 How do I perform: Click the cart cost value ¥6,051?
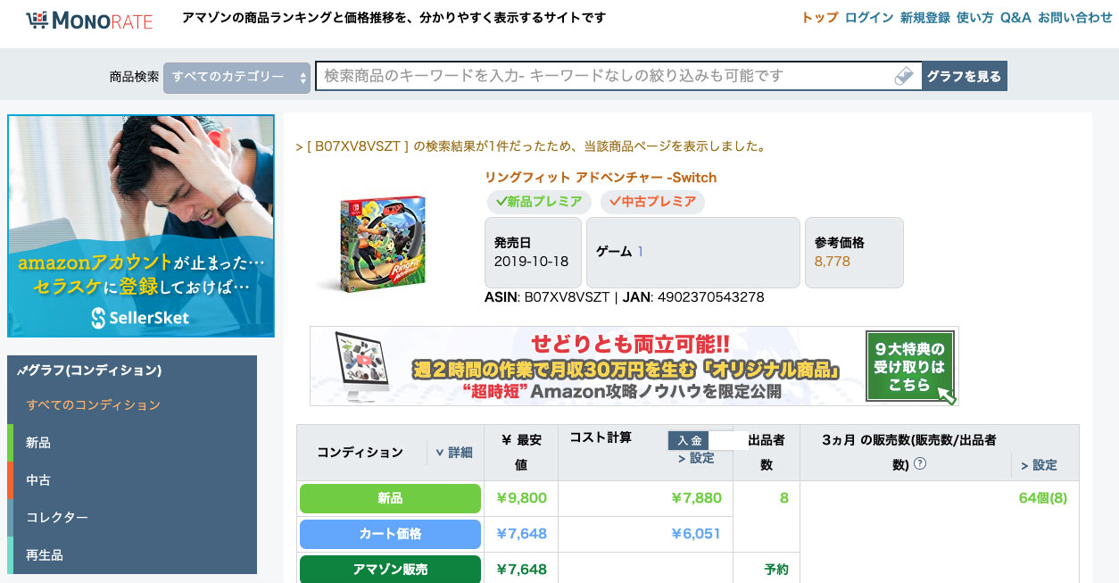click(696, 534)
